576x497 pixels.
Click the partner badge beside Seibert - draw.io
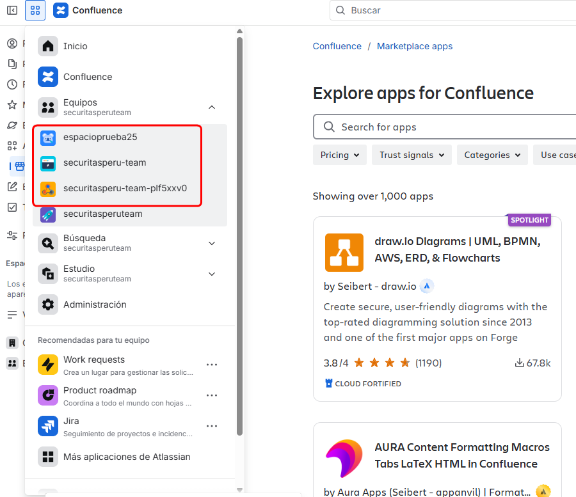pos(426,286)
